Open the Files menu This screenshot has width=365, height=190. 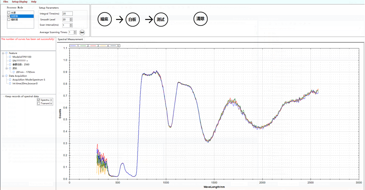6,2
